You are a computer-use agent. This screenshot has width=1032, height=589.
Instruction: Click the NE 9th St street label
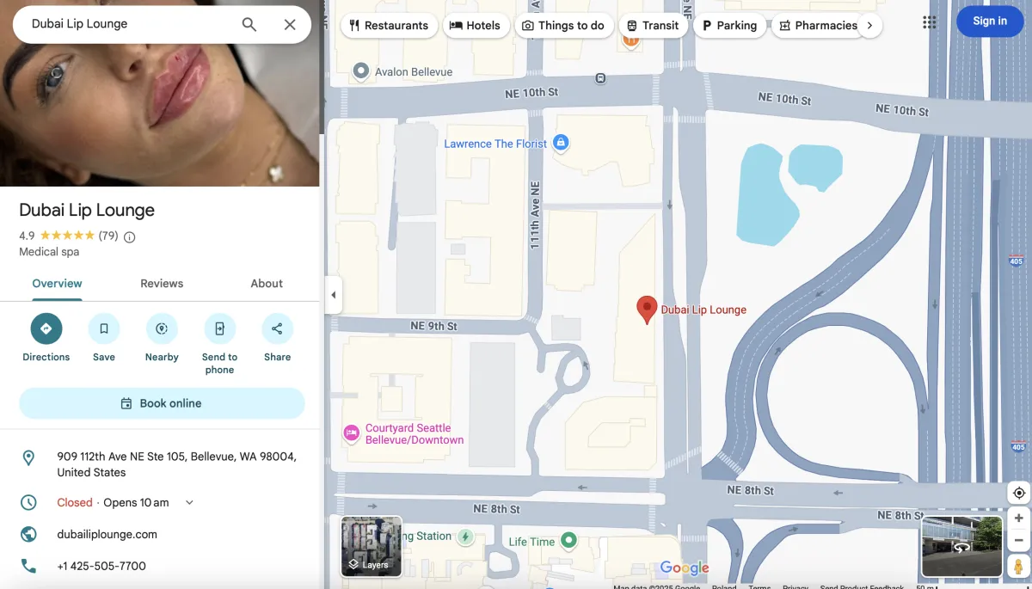pos(434,326)
